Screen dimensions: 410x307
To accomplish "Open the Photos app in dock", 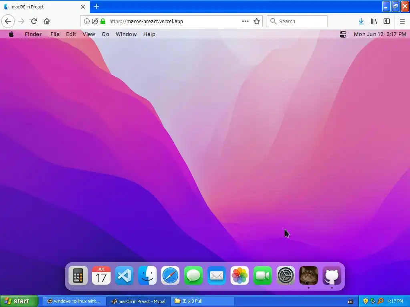I will coord(239,275).
